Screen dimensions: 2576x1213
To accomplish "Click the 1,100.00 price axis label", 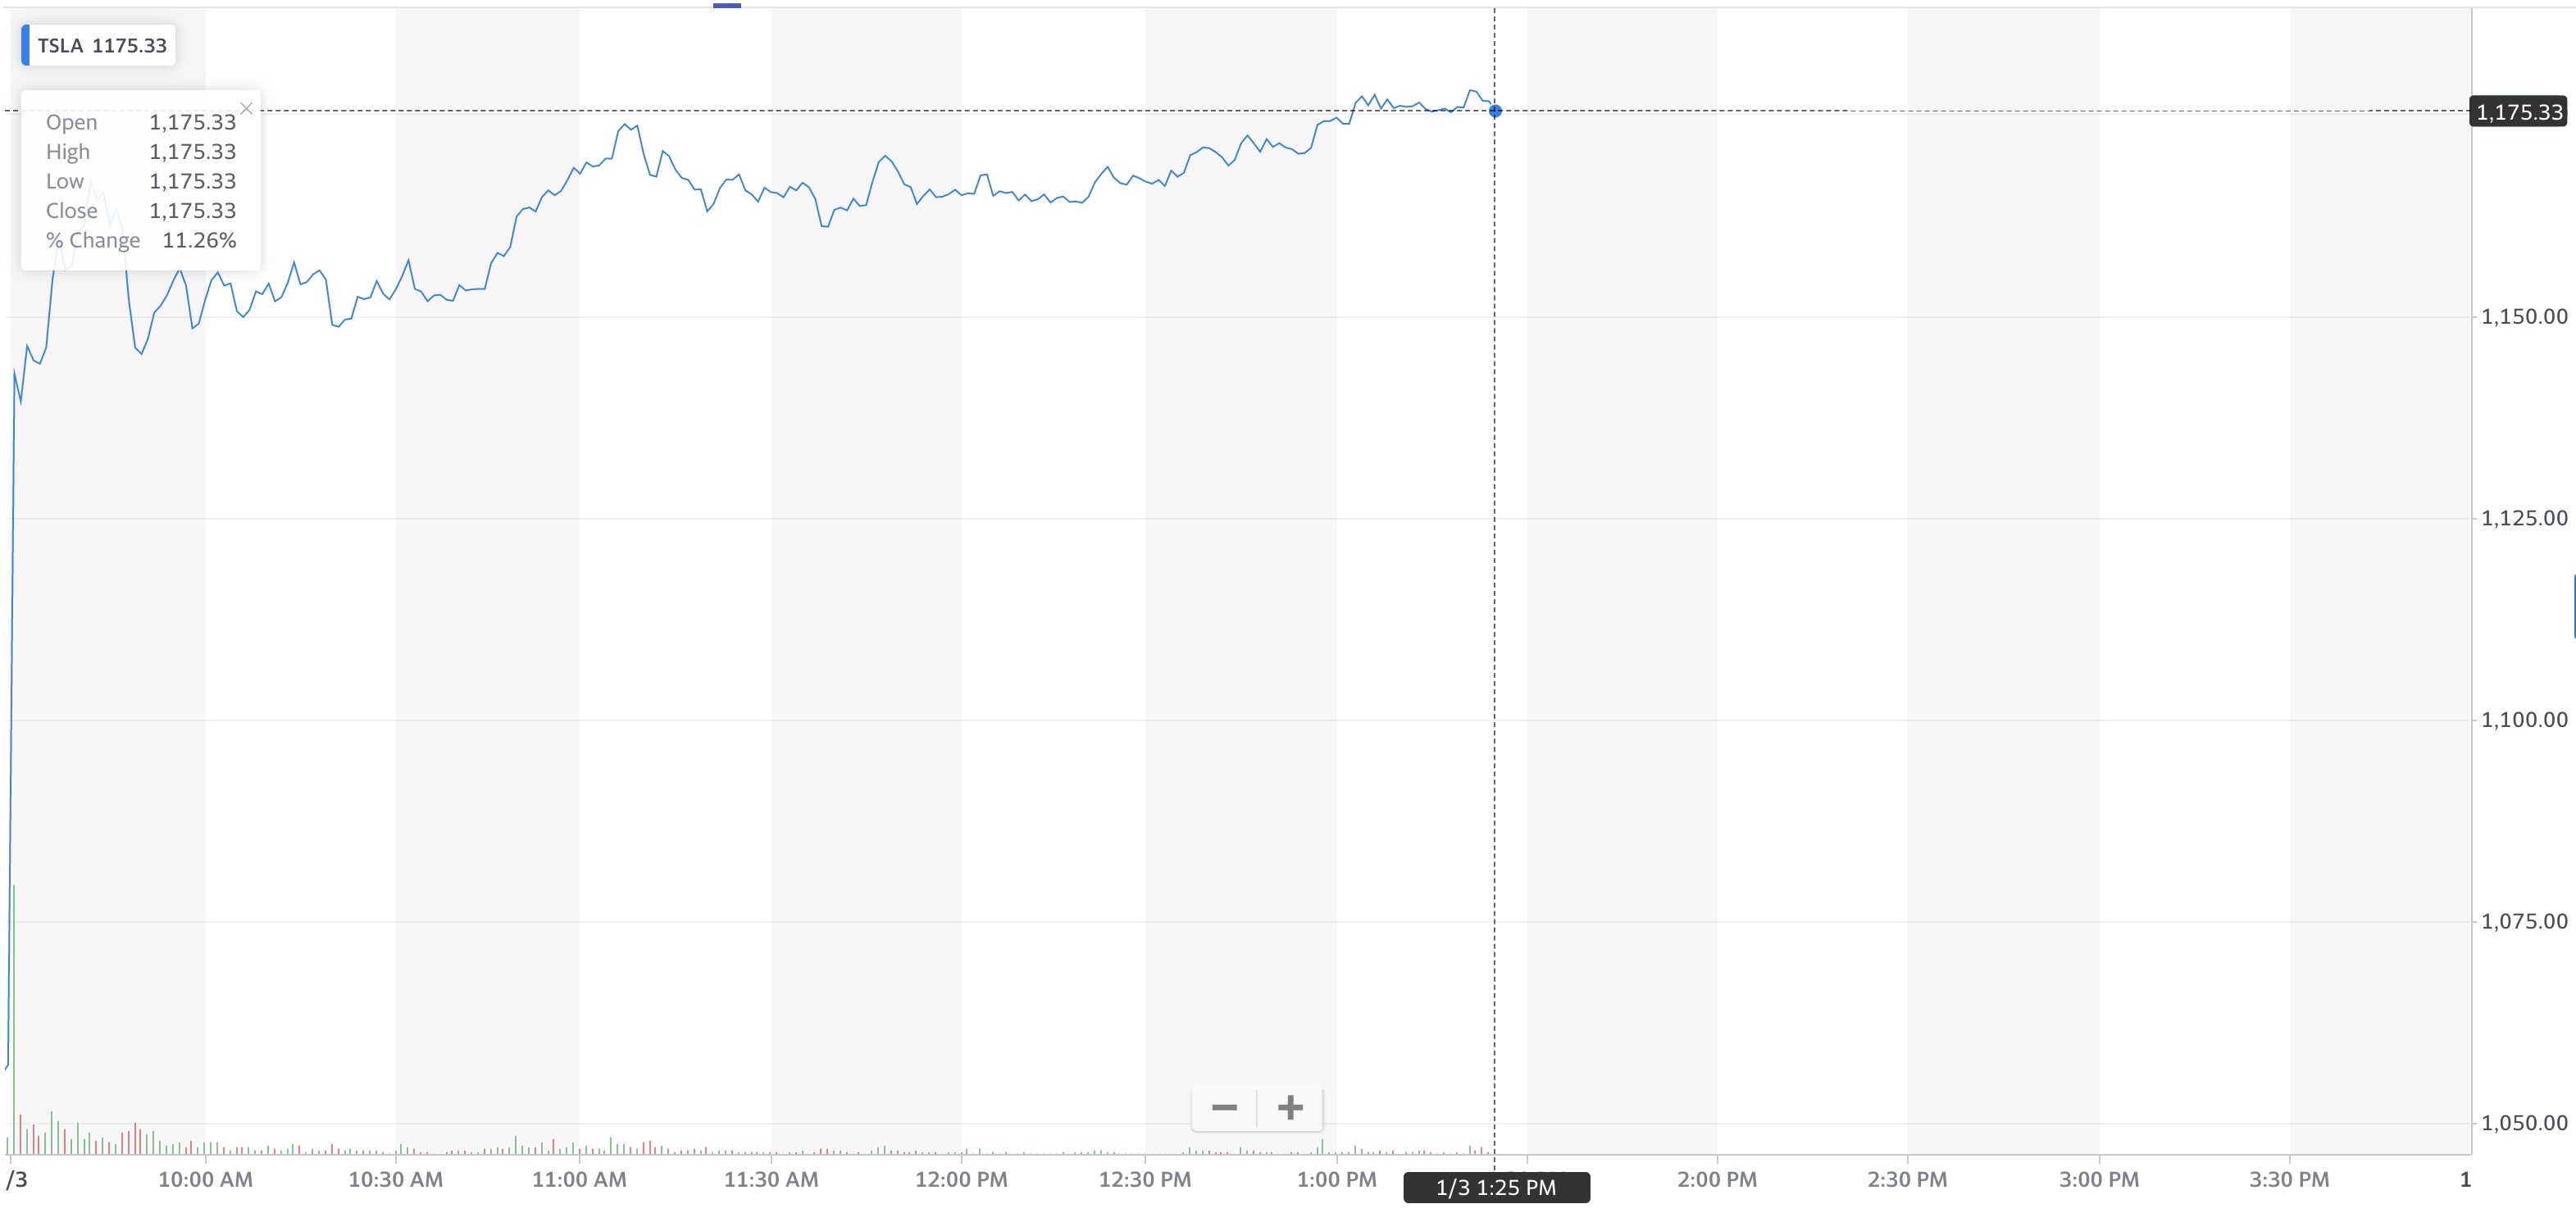I will click(x=2524, y=720).
